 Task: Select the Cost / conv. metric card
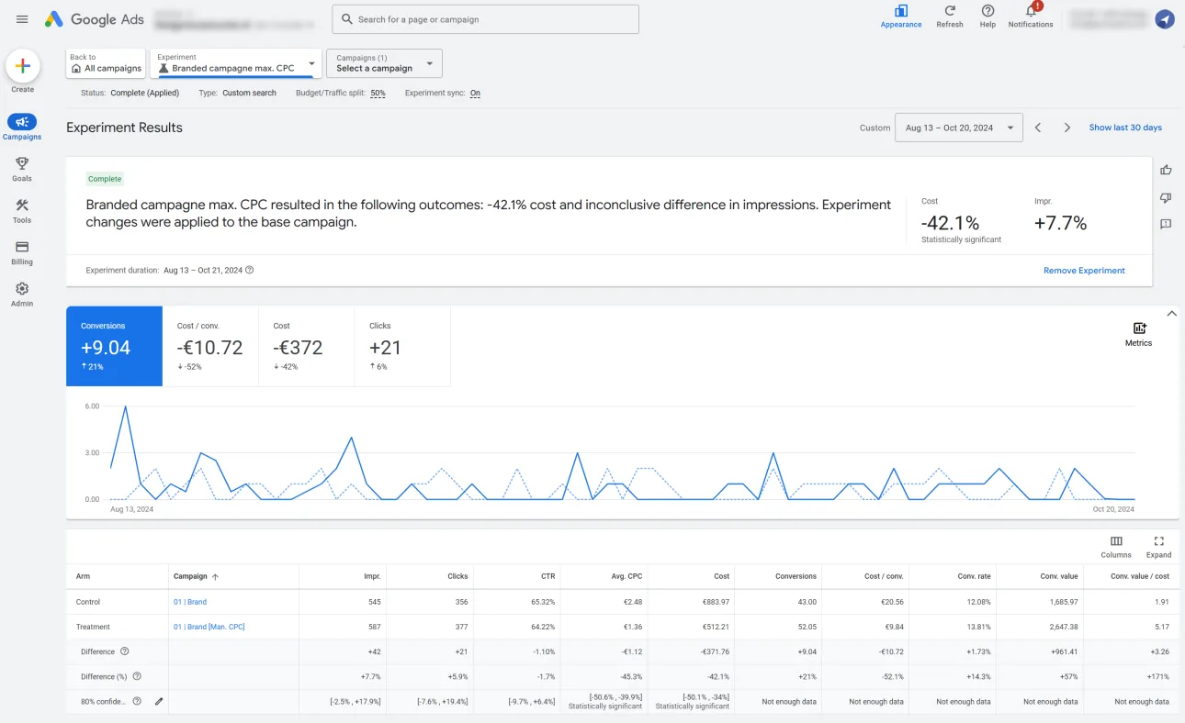[210, 346]
